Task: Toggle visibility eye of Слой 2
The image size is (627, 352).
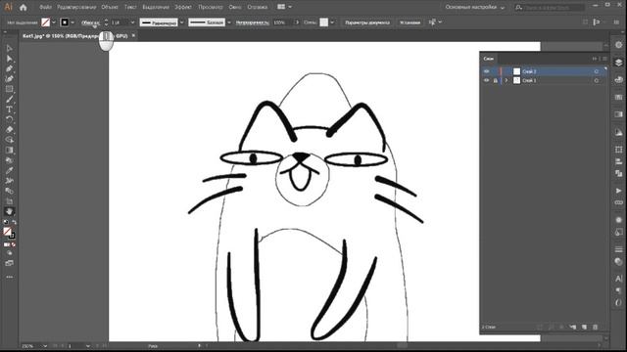Action: (486, 71)
